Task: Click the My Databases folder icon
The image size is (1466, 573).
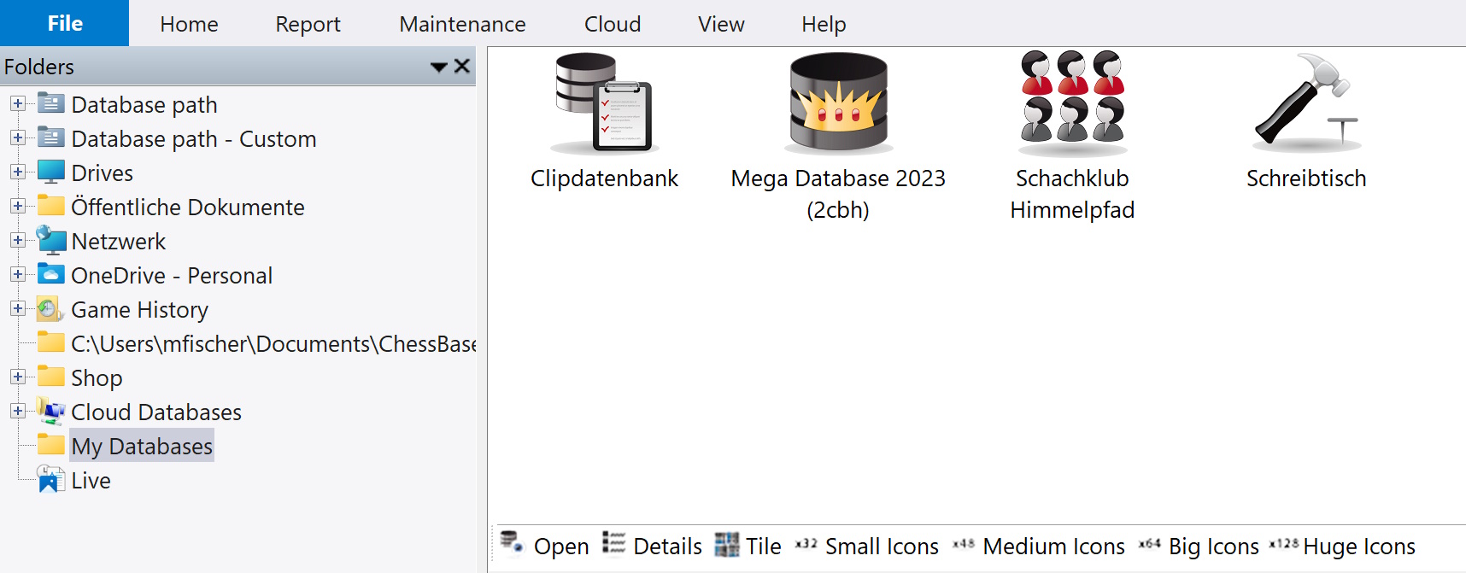Action: pyautogui.click(x=51, y=445)
